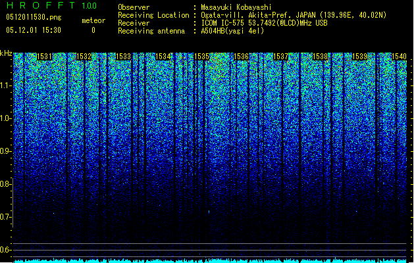Click the HROFFT 1.0.0 title text
The image size is (414, 263).
(52, 5)
